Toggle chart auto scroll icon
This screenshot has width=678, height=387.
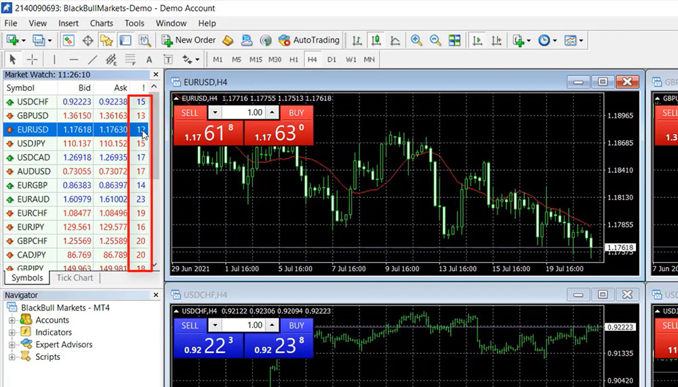point(477,40)
